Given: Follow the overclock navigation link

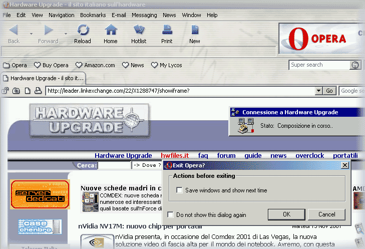Looking at the screenshot, I should (x=310, y=156).
